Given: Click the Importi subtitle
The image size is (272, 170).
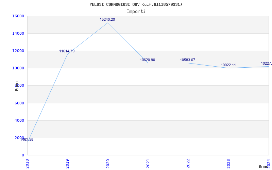Looking at the screenshot, I should pos(136,12).
